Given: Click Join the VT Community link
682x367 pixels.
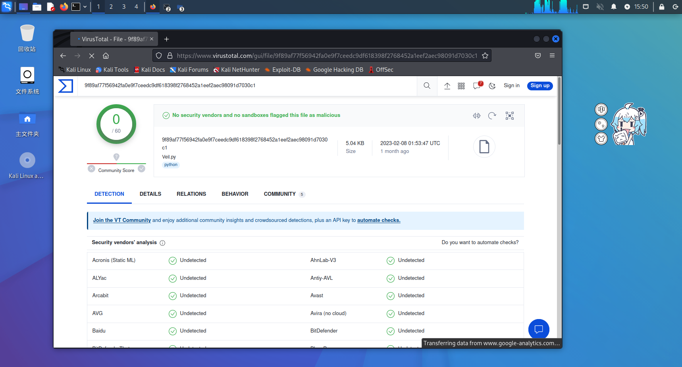Looking at the screenshot, I should (x=122, y=220).
